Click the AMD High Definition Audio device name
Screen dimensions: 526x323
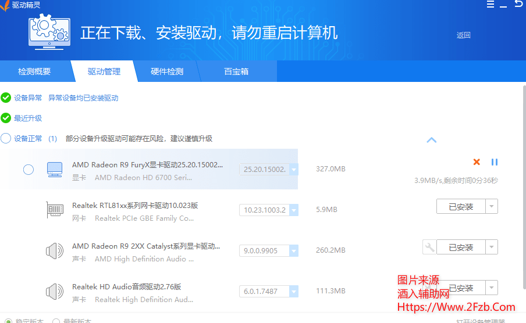[144, 259]
